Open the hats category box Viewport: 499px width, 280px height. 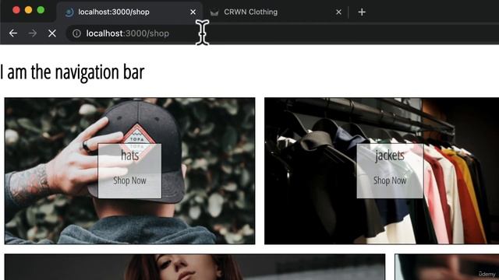click(x=129, y=171)
